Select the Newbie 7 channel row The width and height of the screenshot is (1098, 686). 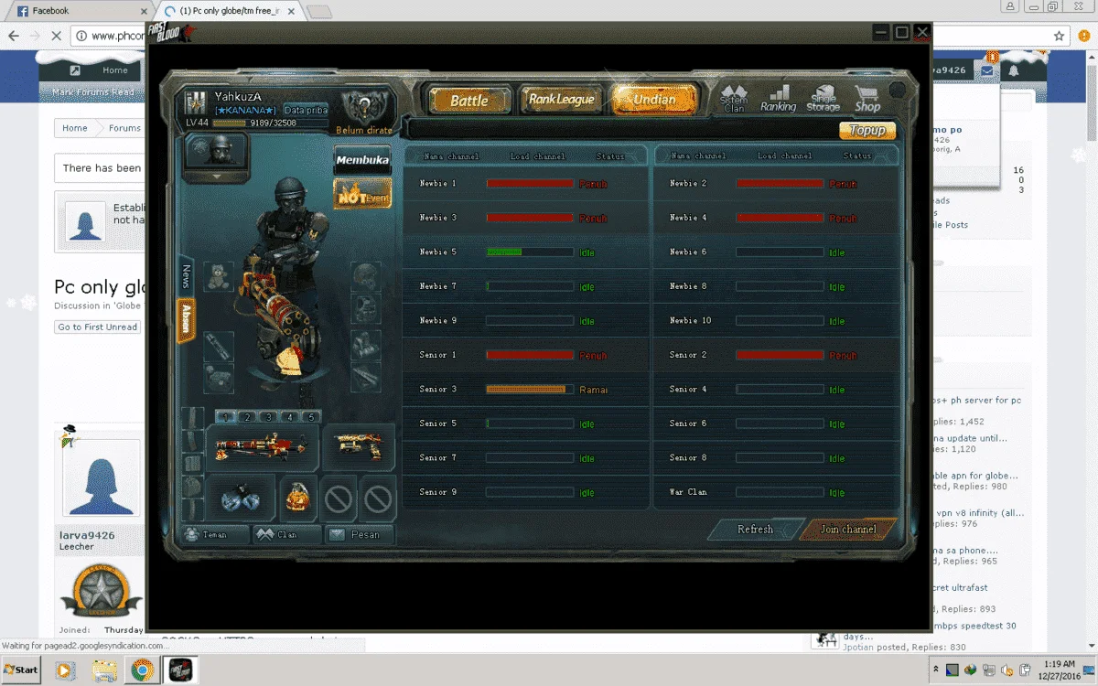525,286
